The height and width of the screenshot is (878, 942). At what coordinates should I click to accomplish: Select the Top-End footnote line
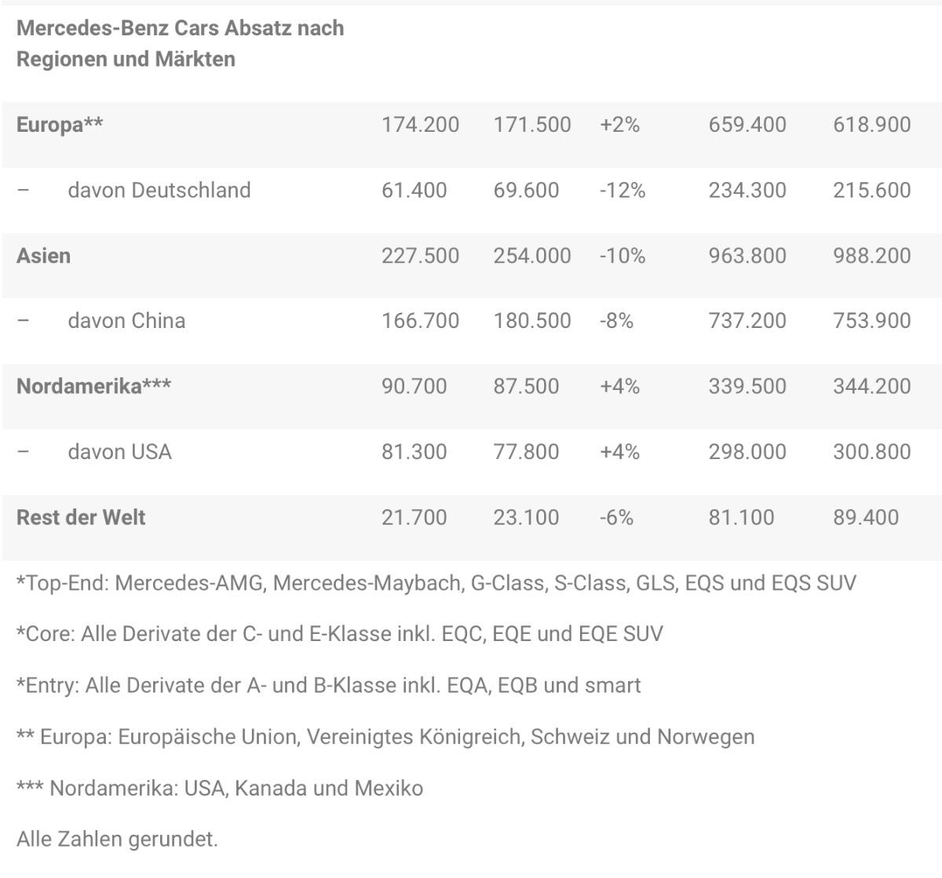tap(436, 583)
